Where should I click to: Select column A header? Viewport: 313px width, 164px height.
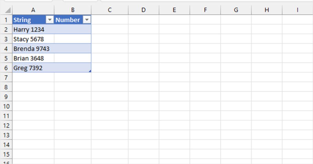[x=33, y=10]
